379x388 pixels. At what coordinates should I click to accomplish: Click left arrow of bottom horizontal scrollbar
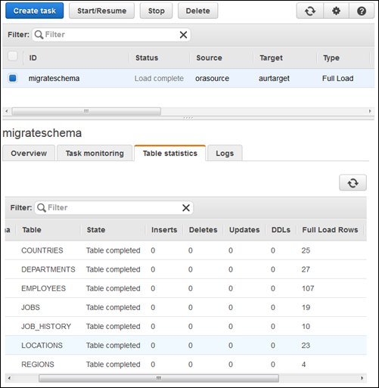pos(9,378)
